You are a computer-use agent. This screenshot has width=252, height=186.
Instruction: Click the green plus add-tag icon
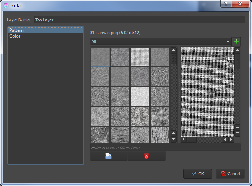coord(236,41)
